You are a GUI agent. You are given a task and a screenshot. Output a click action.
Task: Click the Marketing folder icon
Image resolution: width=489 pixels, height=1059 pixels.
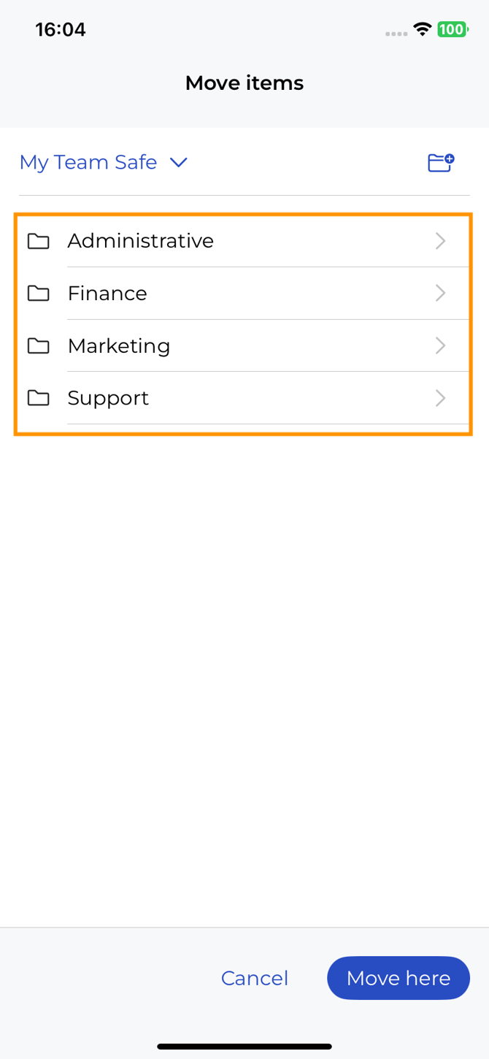[39, 345]
